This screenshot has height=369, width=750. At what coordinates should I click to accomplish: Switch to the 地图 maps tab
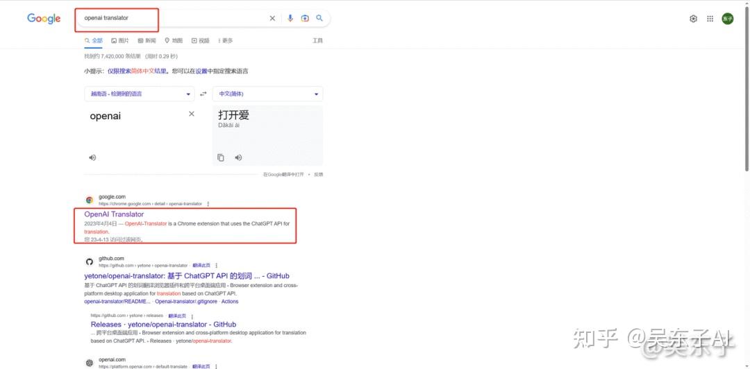tap(174, 41)
